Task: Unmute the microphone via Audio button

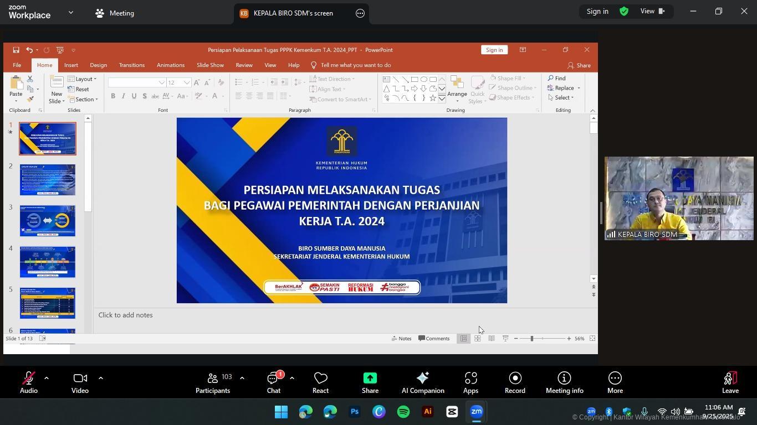Action: point(28,382)
